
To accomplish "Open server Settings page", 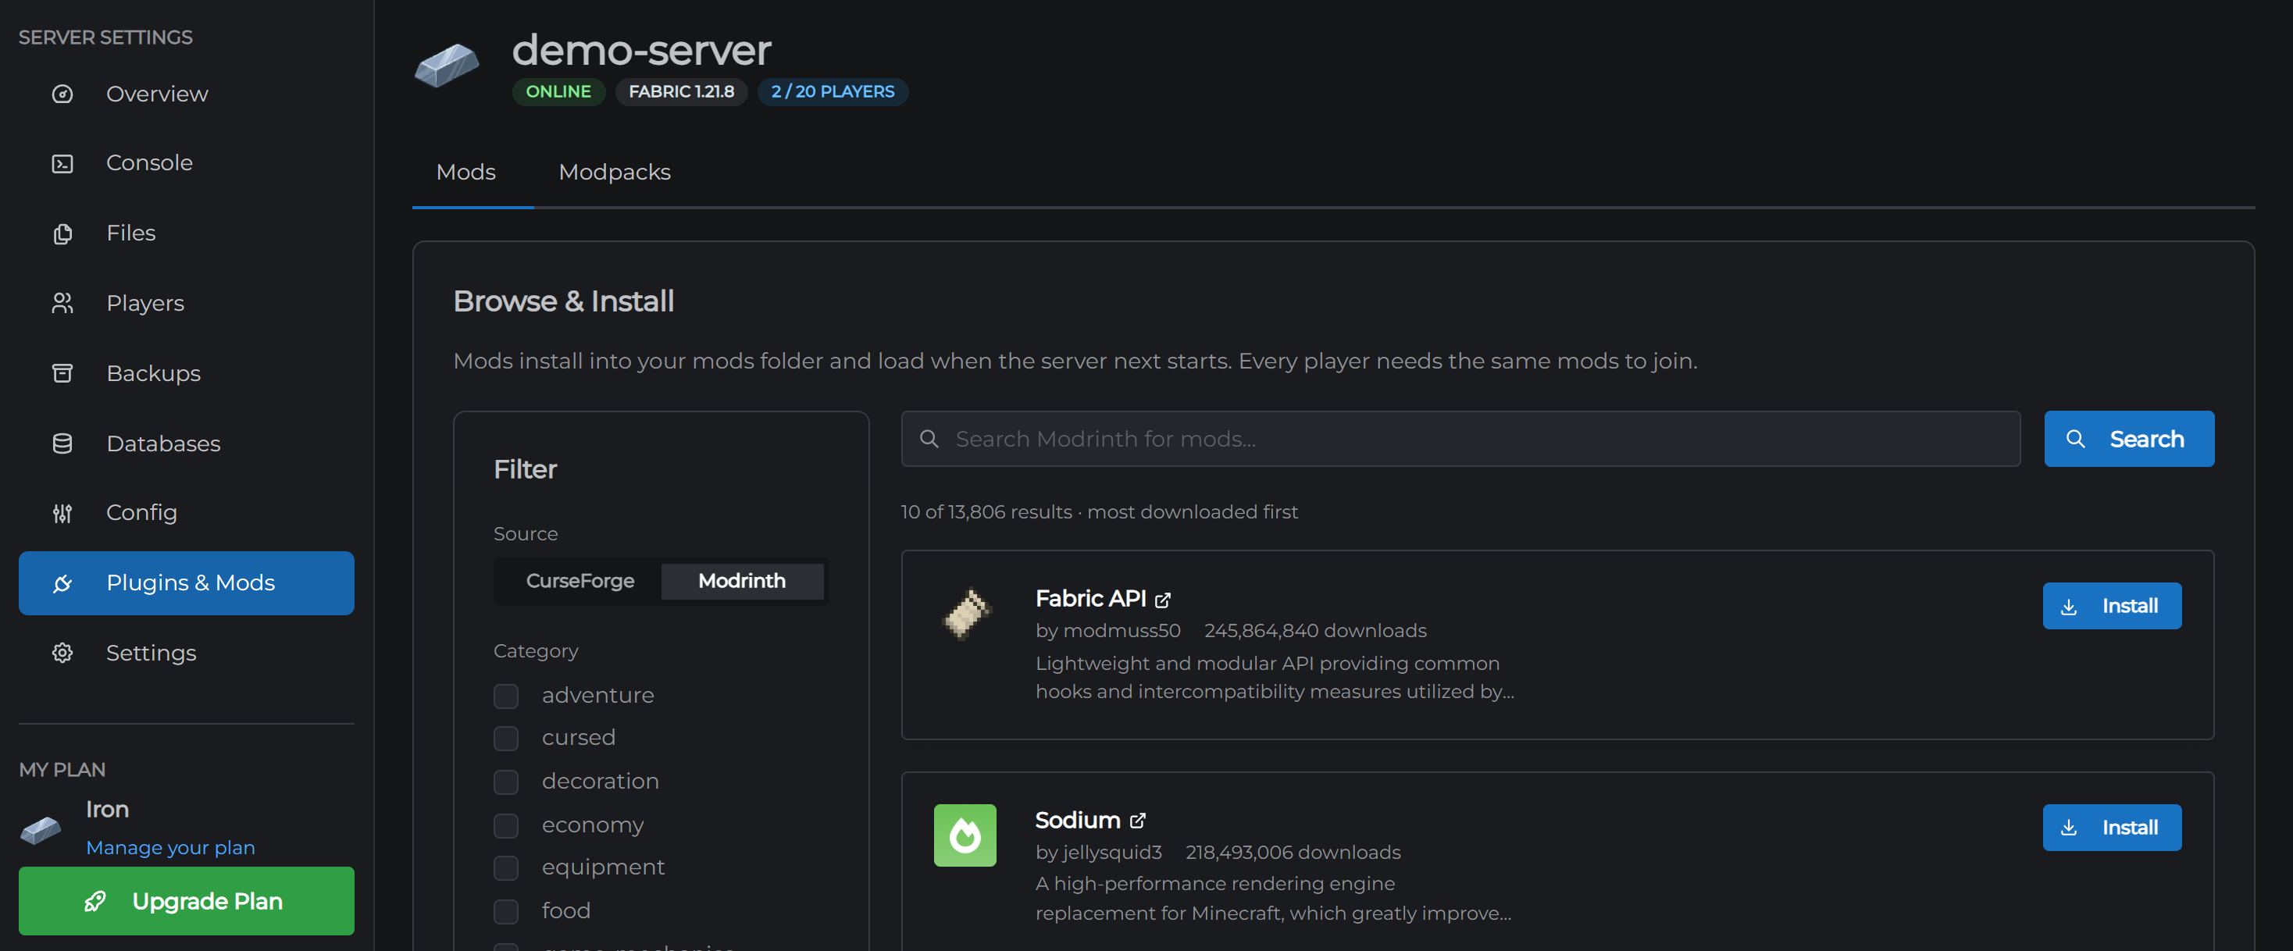I will (186, 652).
